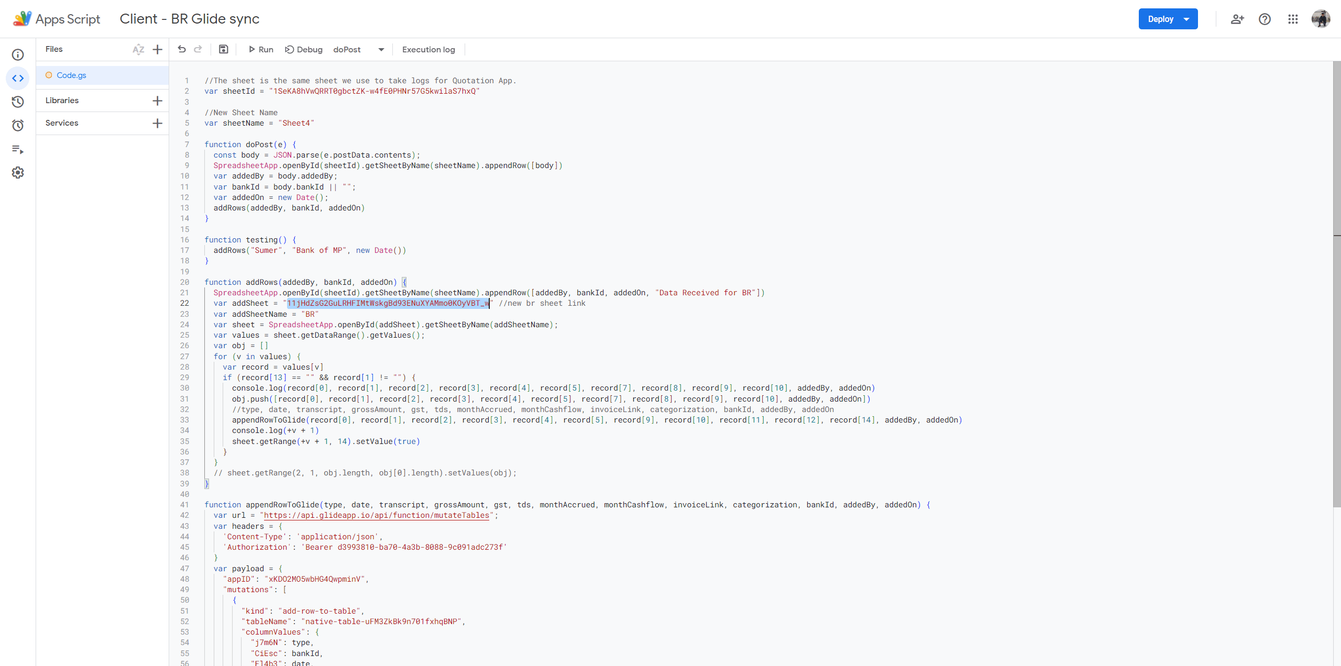Add a new file with Files plus
Image resolution: width=1341 pixels, height=666 pixels.
click(157, 49)
